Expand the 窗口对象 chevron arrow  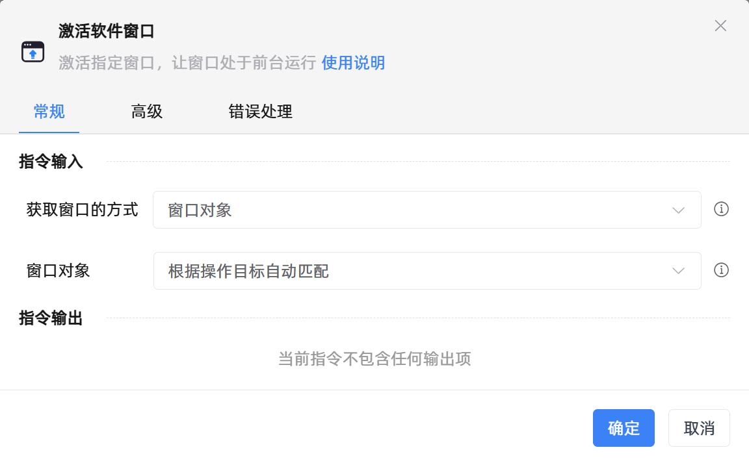tap(678, 270)
